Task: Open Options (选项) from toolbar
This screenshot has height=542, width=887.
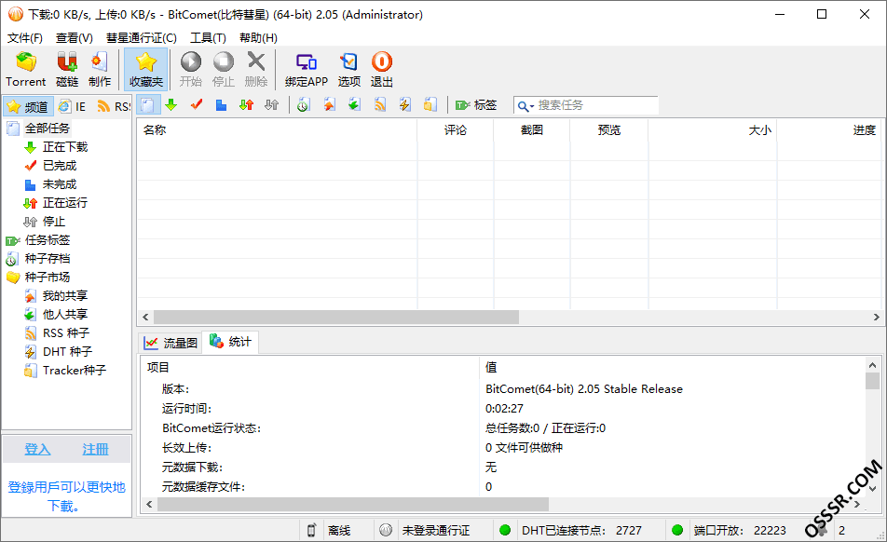Action: tap(349, 70)
